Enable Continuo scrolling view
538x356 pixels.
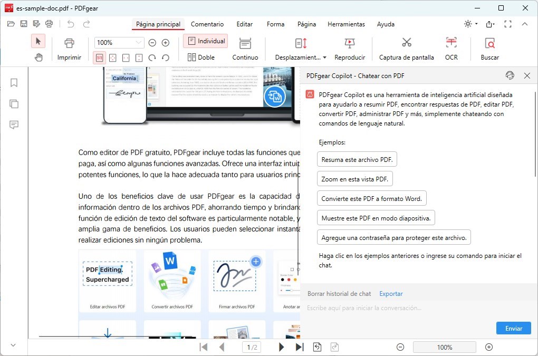tap(245, 50)
